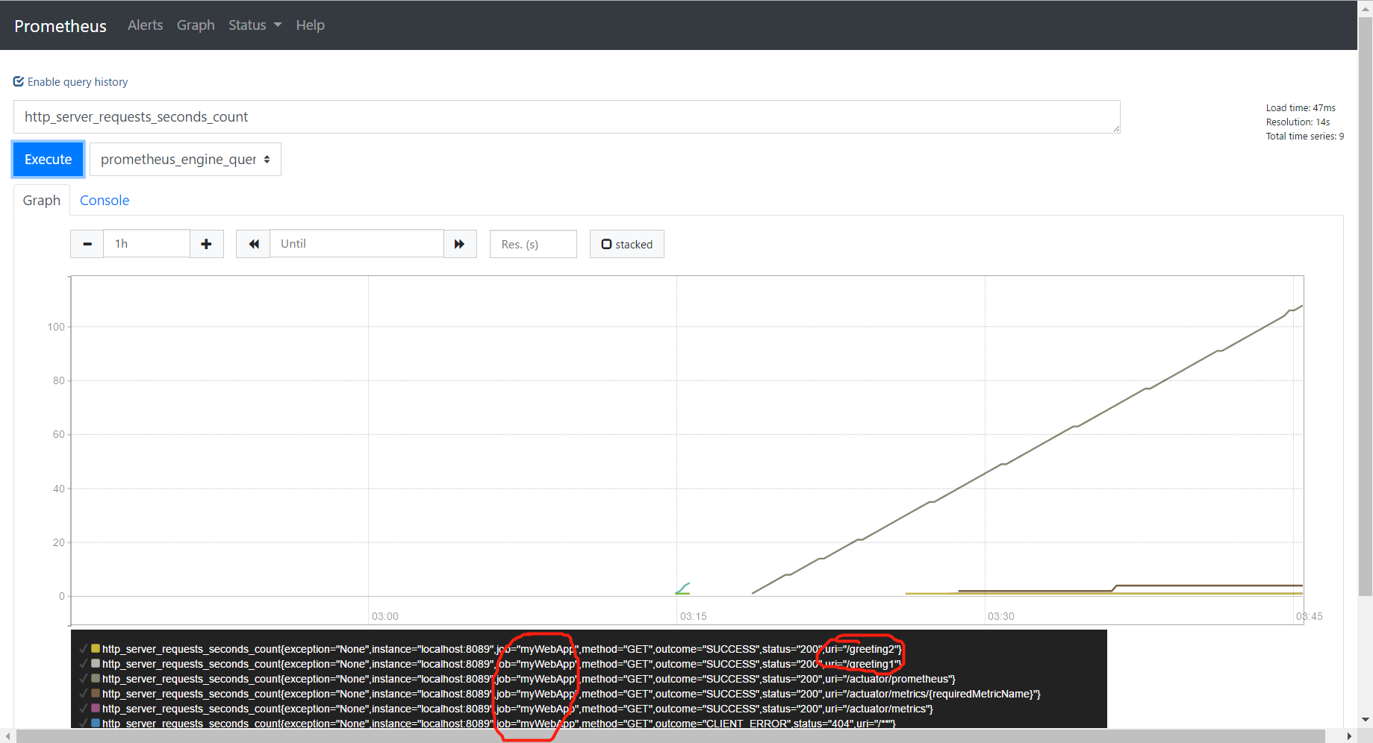Image resolution: width=1373 pixels, height=743 pixels.
Task: Click the Until end-time field
Action: [x=357, y=244]
